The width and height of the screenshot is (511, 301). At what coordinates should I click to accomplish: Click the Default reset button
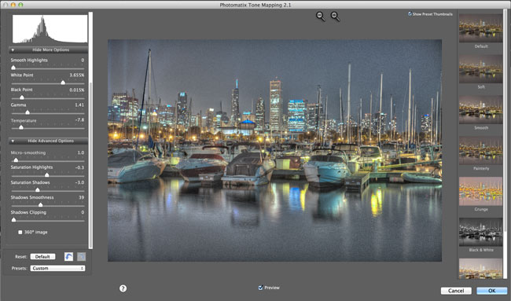tap(42, 257)
